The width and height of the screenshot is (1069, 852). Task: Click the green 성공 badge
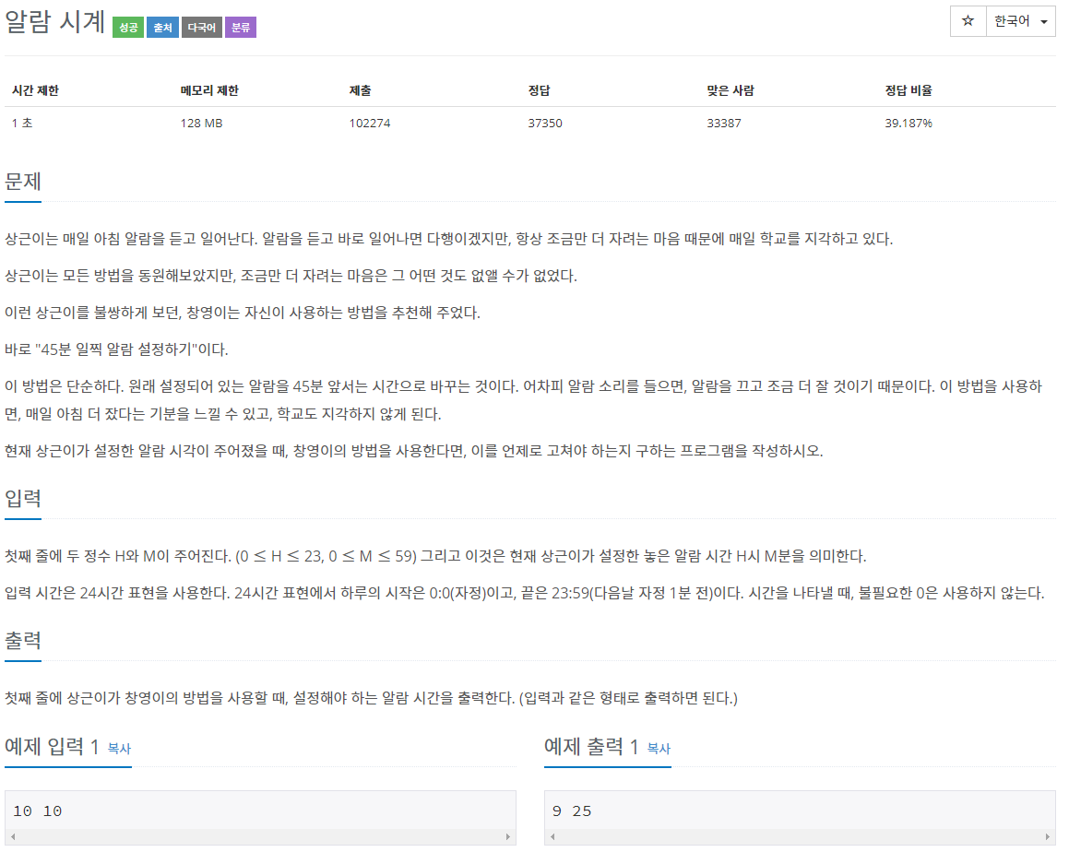(x=128, y=28)
